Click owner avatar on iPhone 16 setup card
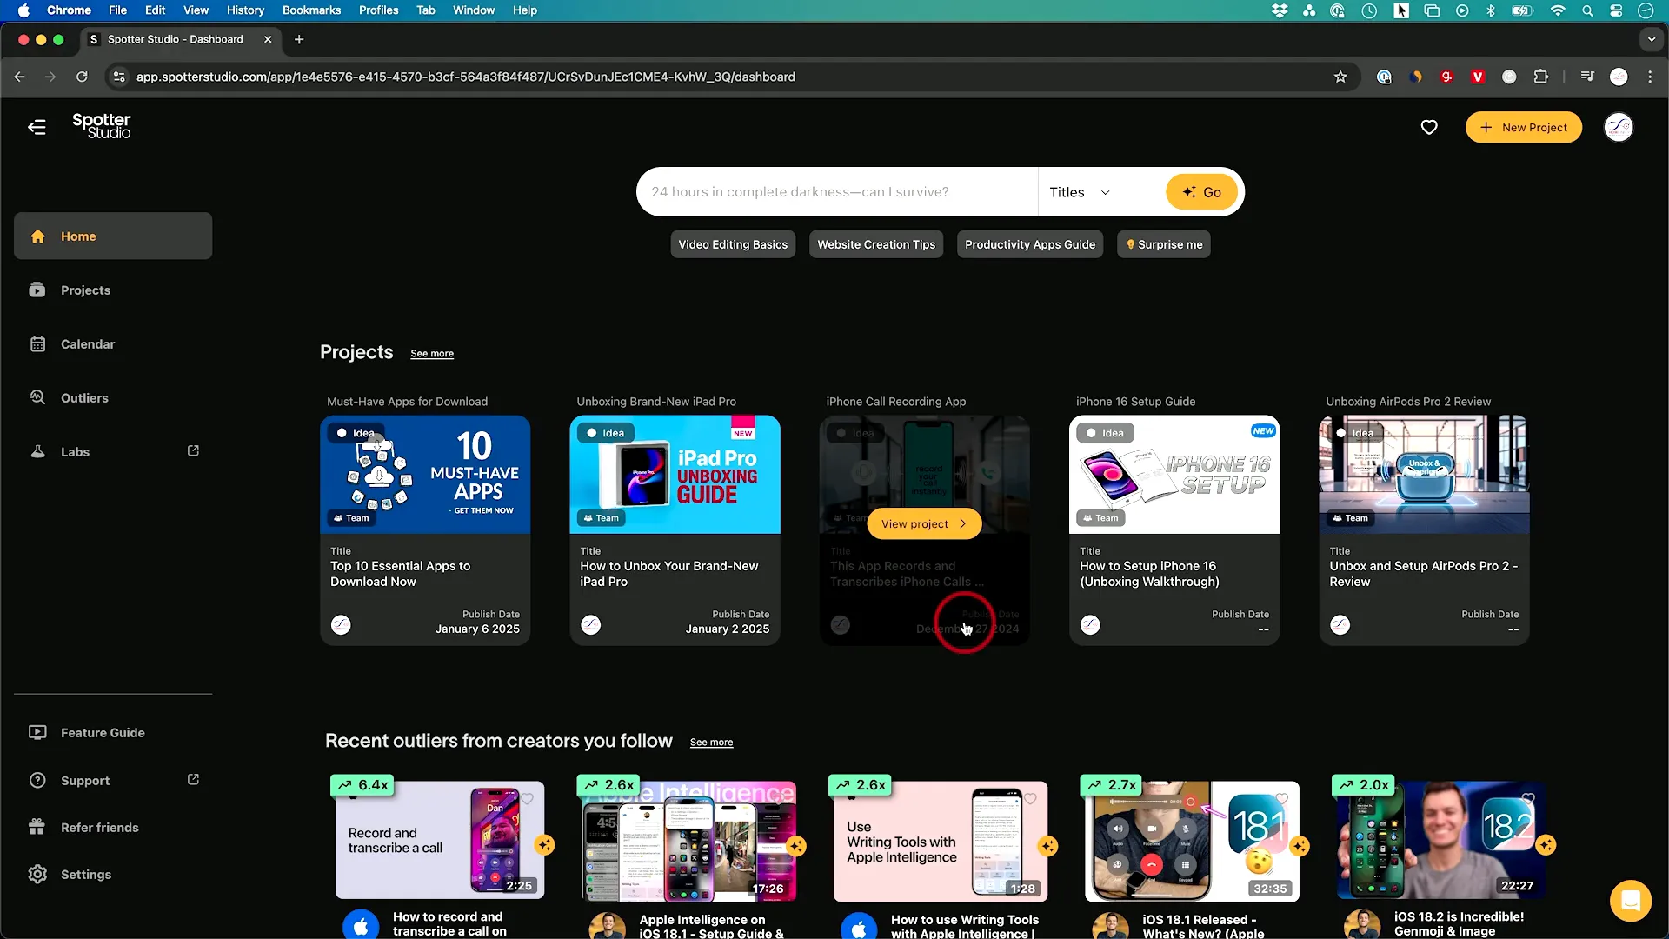The width and height of the screenshot is (1669, 939). [1090, 624]
